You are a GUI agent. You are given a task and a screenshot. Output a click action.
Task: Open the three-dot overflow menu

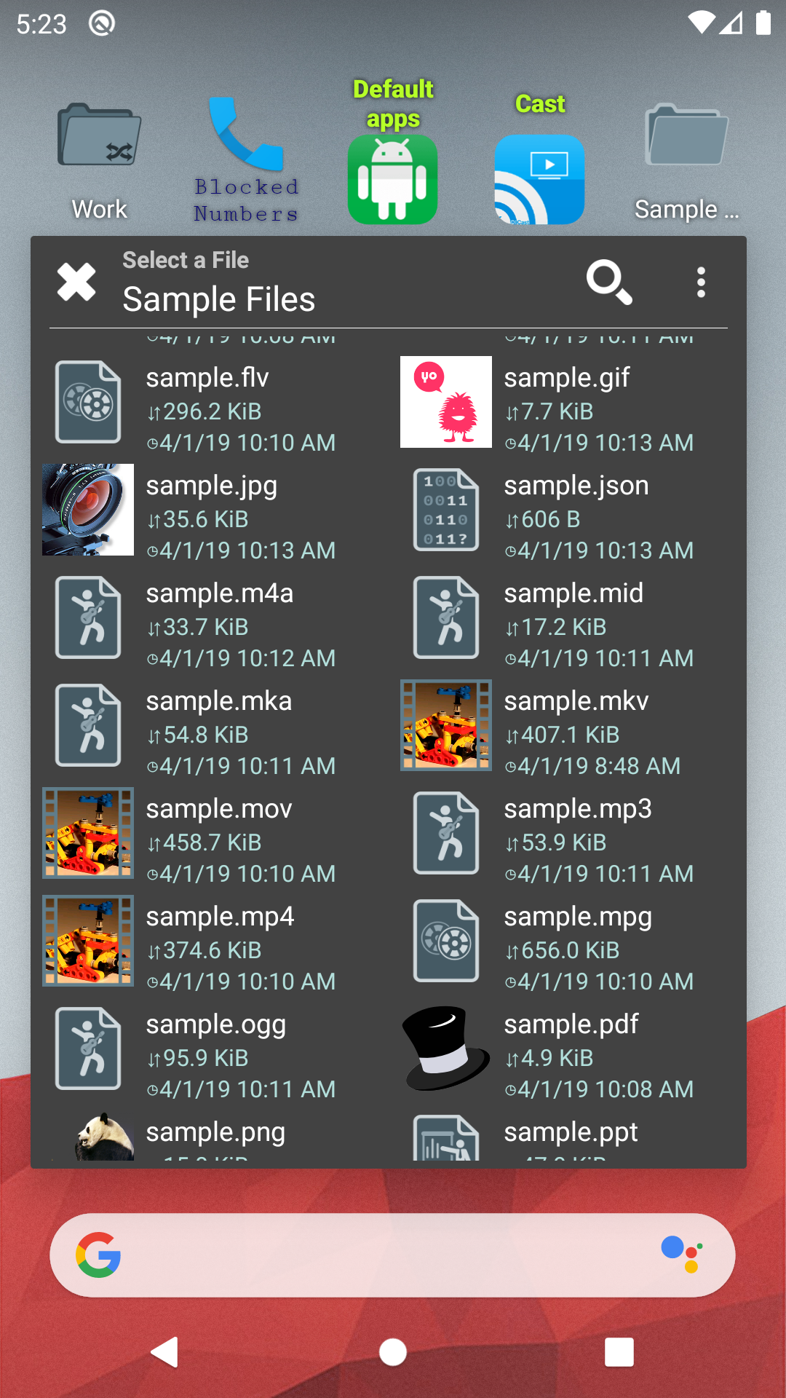[x=701, y=282]
